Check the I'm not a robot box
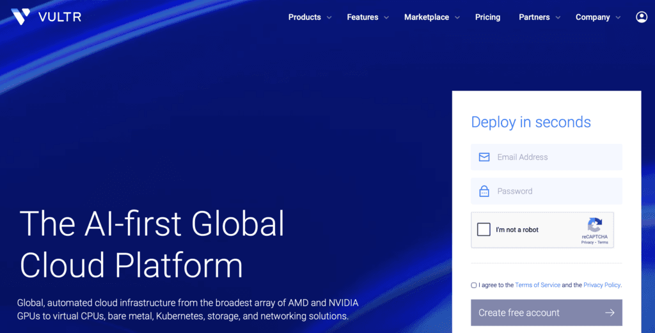This screenshot has width=655, height=333. [484, 229]
